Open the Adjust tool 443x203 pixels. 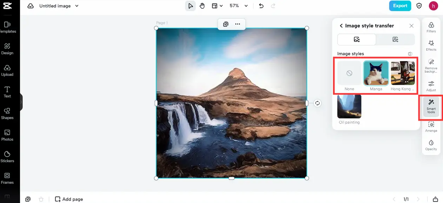coord(431,86)
